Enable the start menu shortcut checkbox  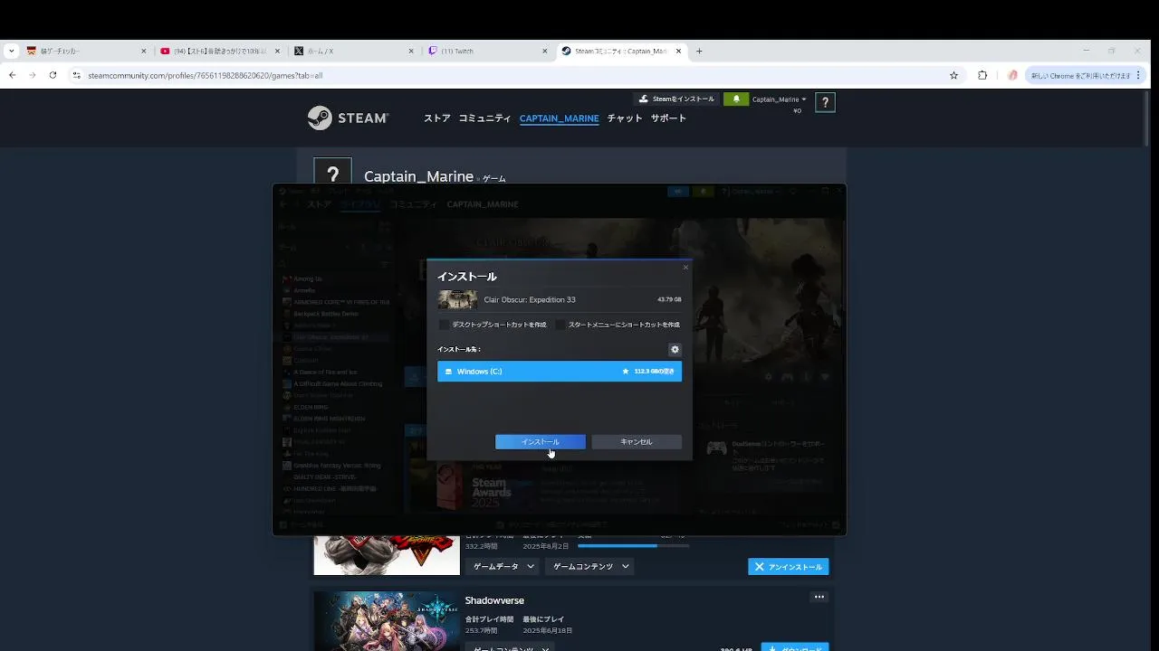pos(560,325)
